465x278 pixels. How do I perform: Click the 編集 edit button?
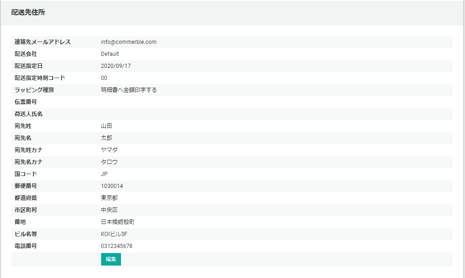tap(111, 259)
